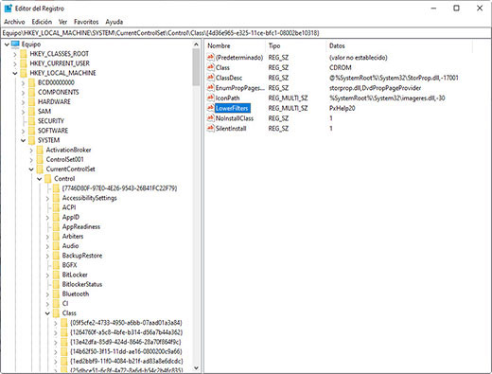Open the Archivo menu
The height and width of the screenshot is (374, 492).
tap(14, 22)
